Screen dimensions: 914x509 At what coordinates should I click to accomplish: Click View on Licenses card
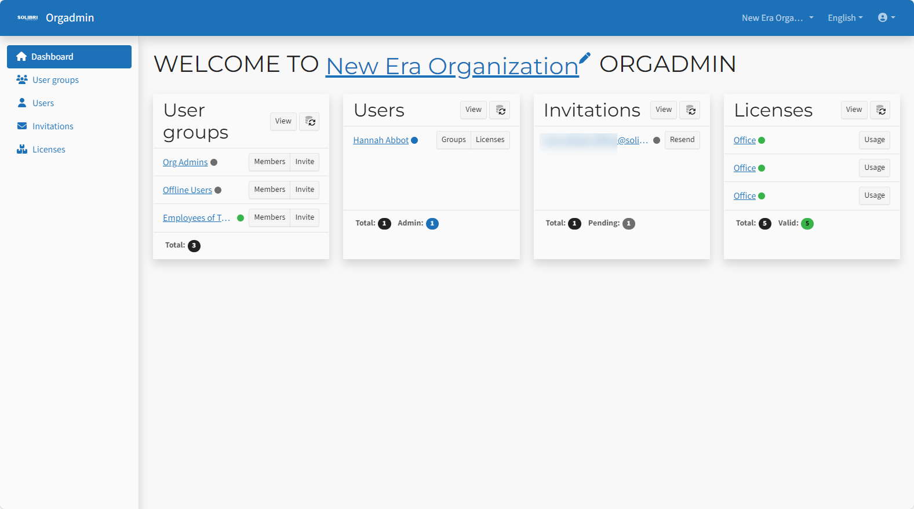pyautogui.click(x=854, y=110)
